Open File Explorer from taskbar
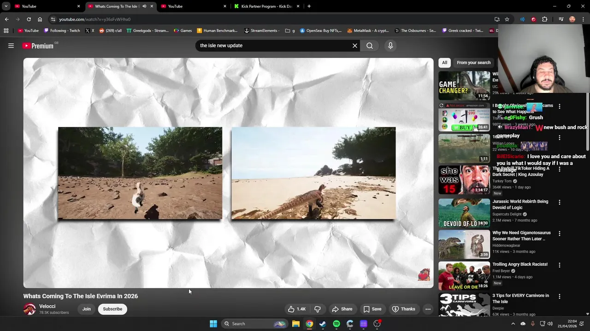The width and height of the screenshot is (590, 331). 296,324
